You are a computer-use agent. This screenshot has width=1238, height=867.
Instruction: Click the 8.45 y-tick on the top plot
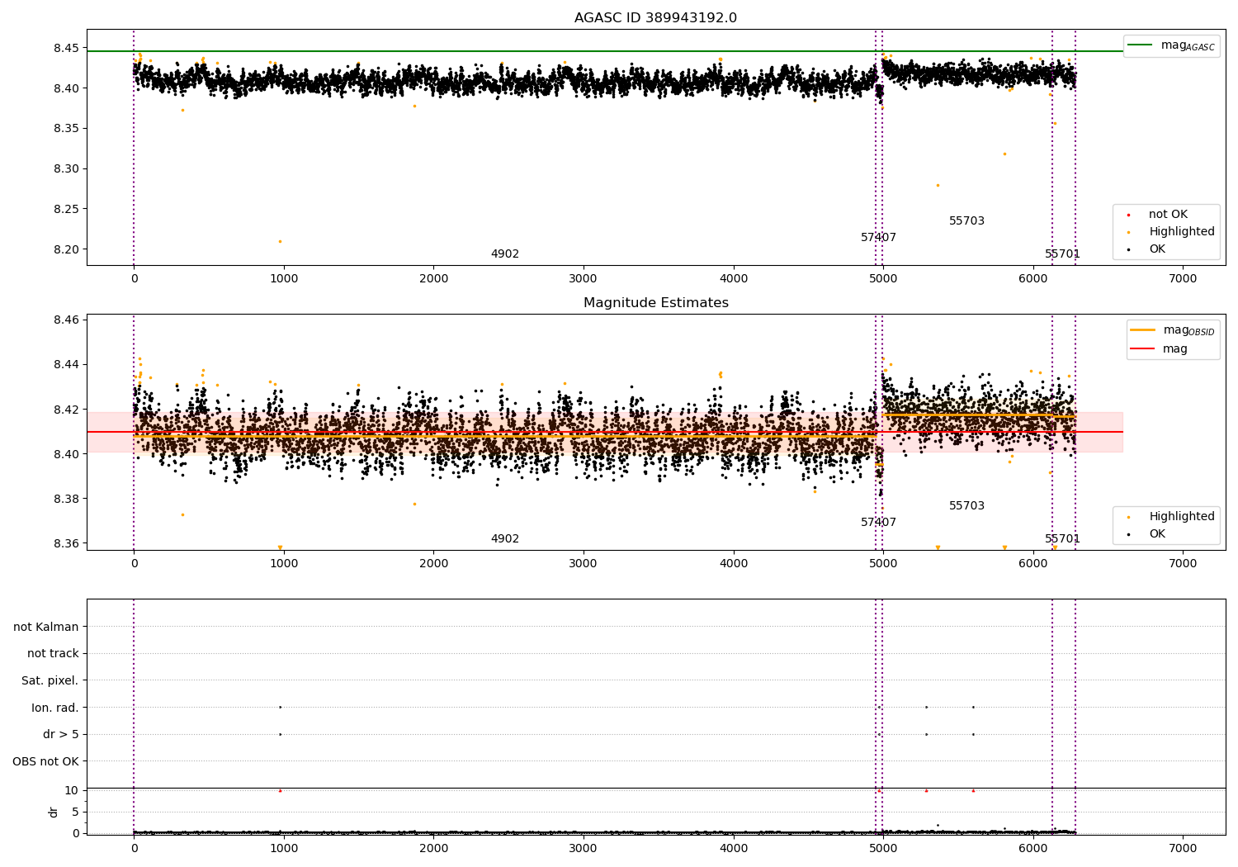coord(65,48)
